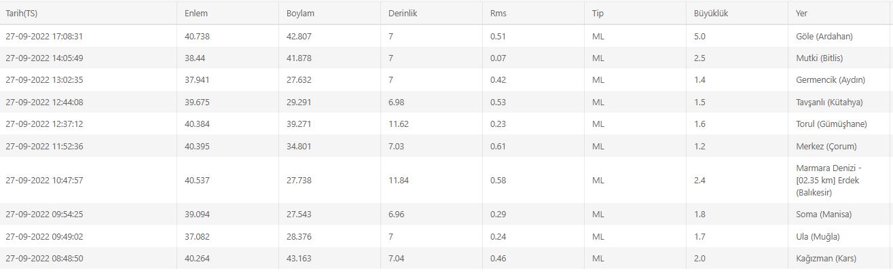Sort by Büyüklük column header
Screen dimensions: 893x277
pos(737,14)
